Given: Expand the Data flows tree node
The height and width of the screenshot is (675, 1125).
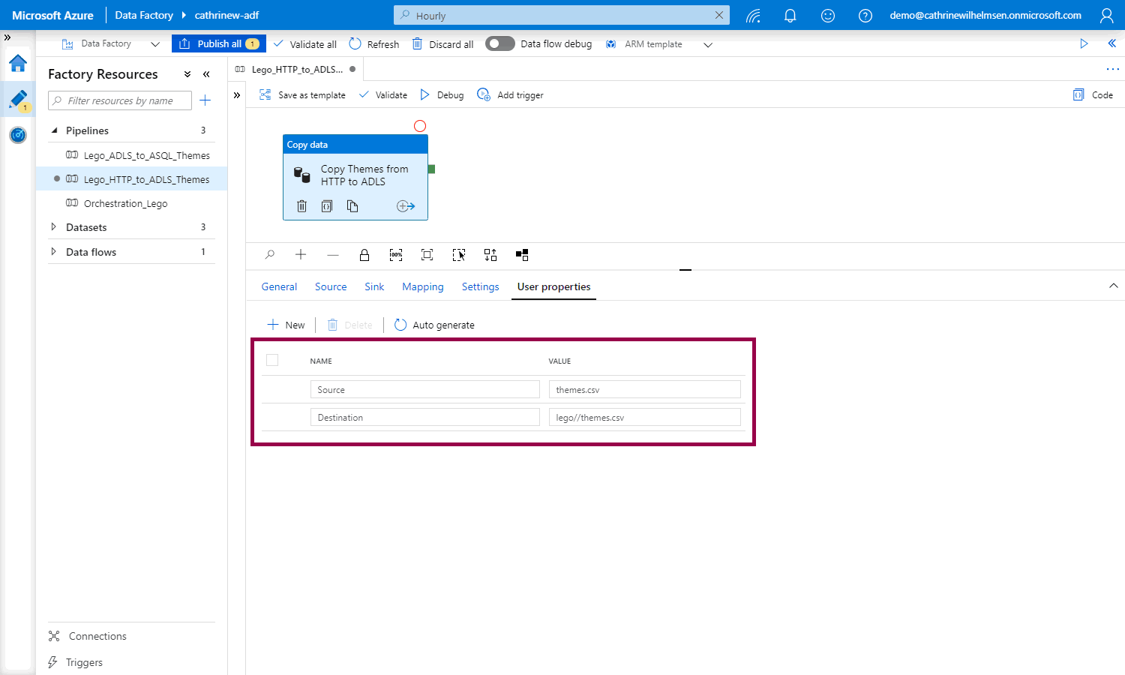Looking at the screenshot, I should pos(53,252).
